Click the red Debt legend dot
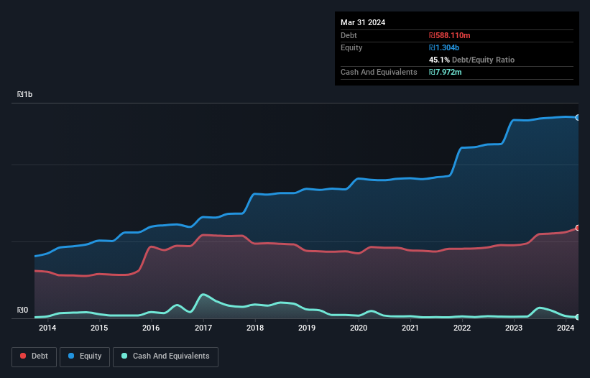Viewport: 590px width, 378px height. click(x=23, y=356)
